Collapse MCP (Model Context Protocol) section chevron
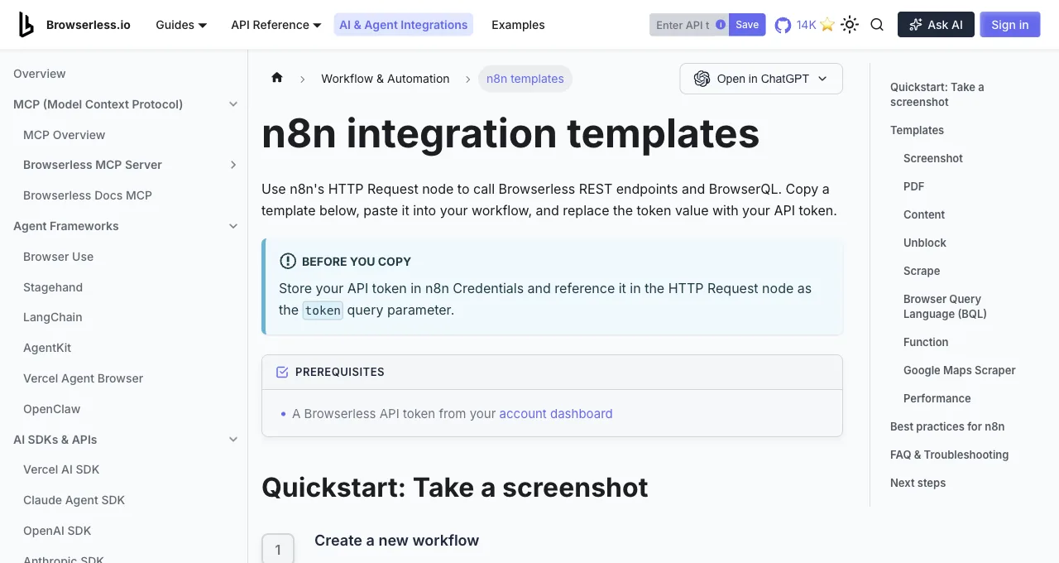Viewport: 1059px width, 563px height. tap(233, 104)
